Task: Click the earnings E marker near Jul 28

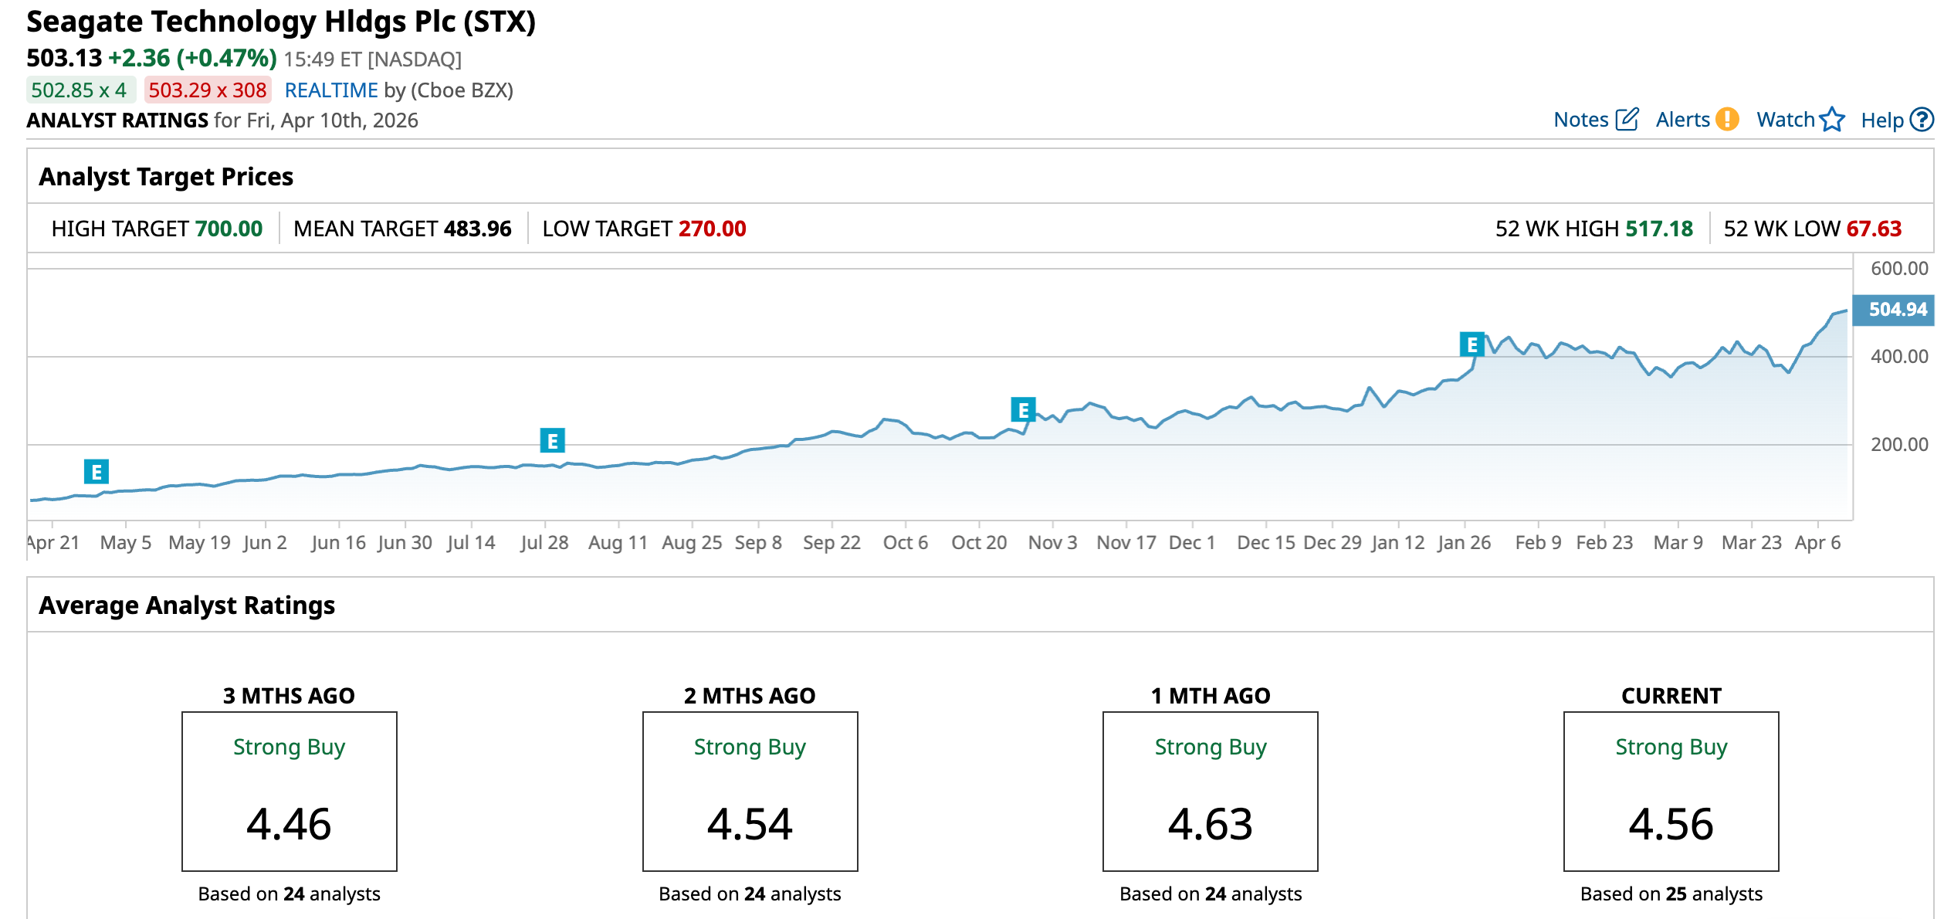Action: [552, 441]
